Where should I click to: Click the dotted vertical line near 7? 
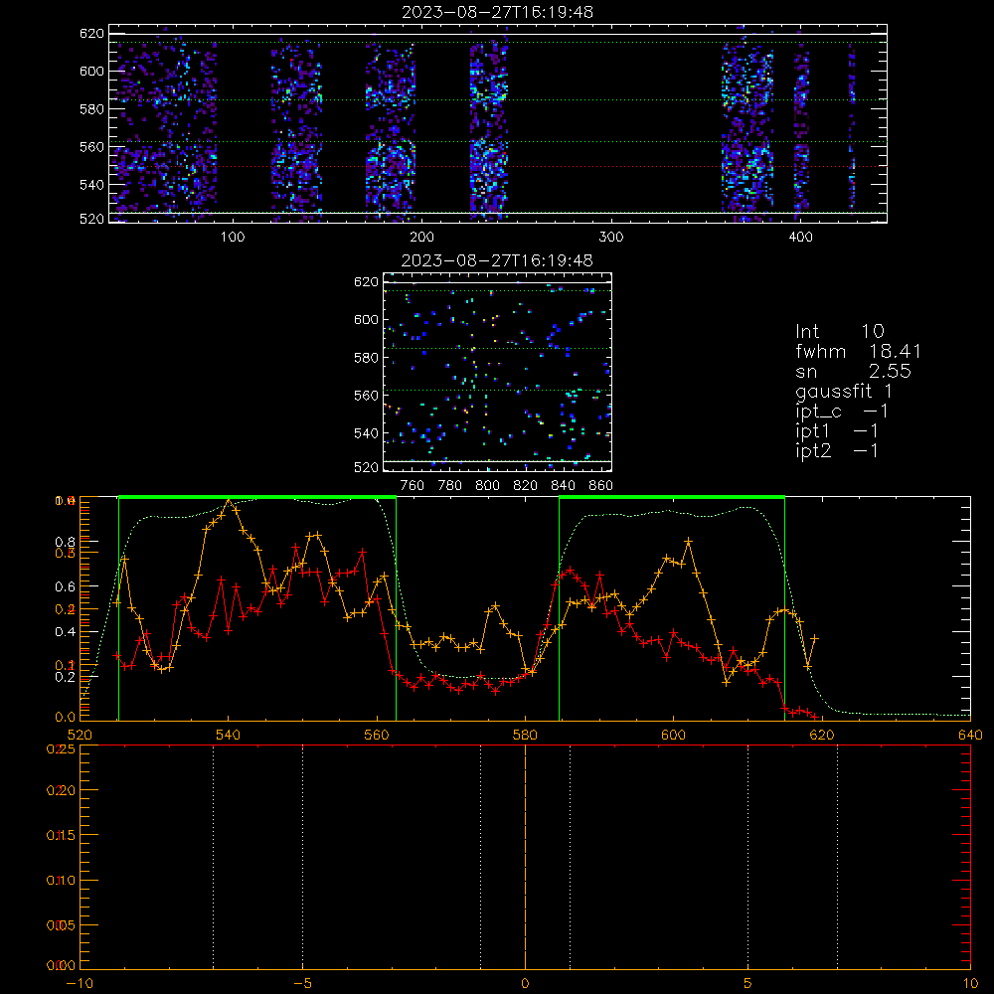click(x=837, y=857)
